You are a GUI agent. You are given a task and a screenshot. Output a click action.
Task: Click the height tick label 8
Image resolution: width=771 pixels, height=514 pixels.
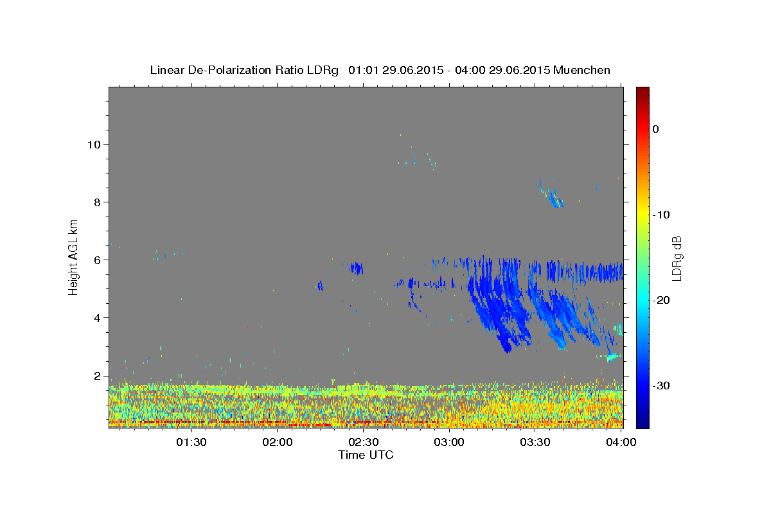tap(99, 202)
